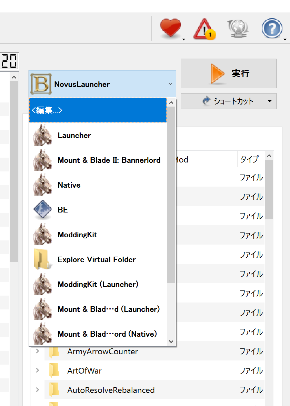This screenshot has height=406, width=290.
Task: Select the BE executable entry
Action: (x=98, y=210)
